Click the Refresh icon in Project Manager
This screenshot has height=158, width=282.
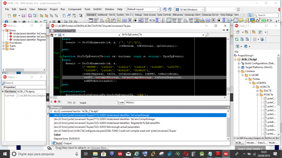[x=237, y=39]
